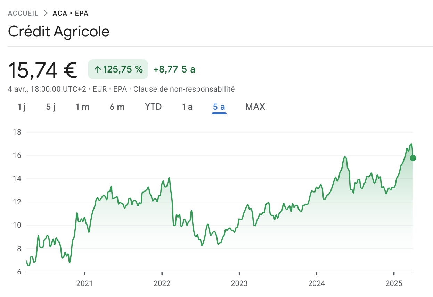Click the 2021 x-axis label
The height and width of the screenshot is (297, 433).
click(84, 283)
